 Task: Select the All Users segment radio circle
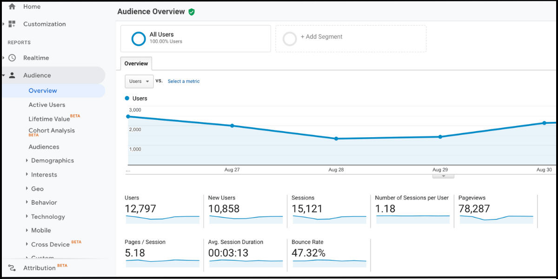click(138, 39)
